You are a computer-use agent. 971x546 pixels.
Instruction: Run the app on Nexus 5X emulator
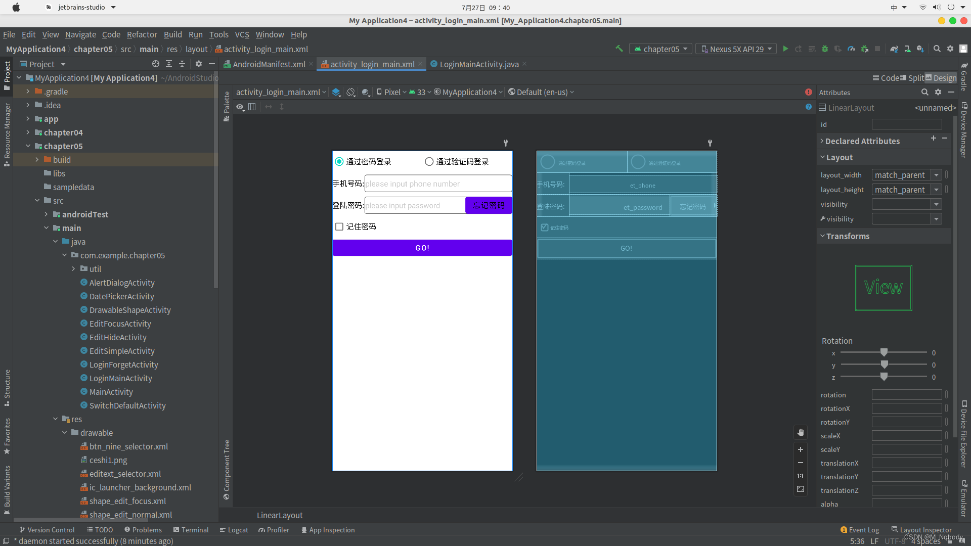[x=785, y=49]
